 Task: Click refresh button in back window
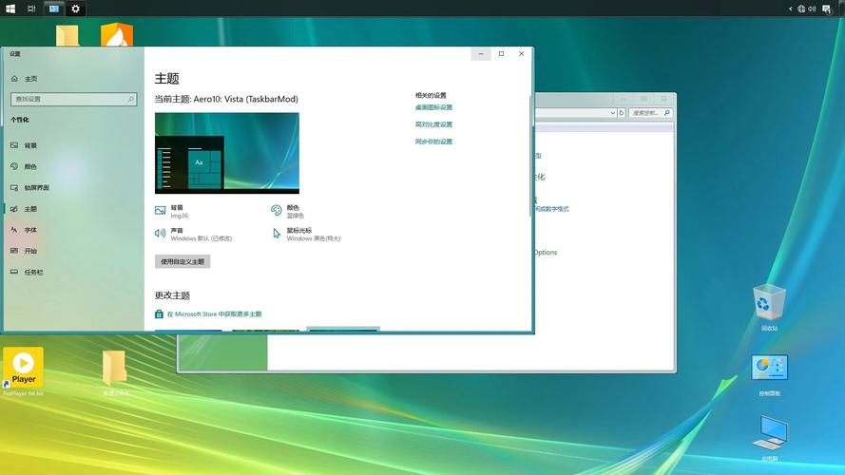[x=622, y=113]
